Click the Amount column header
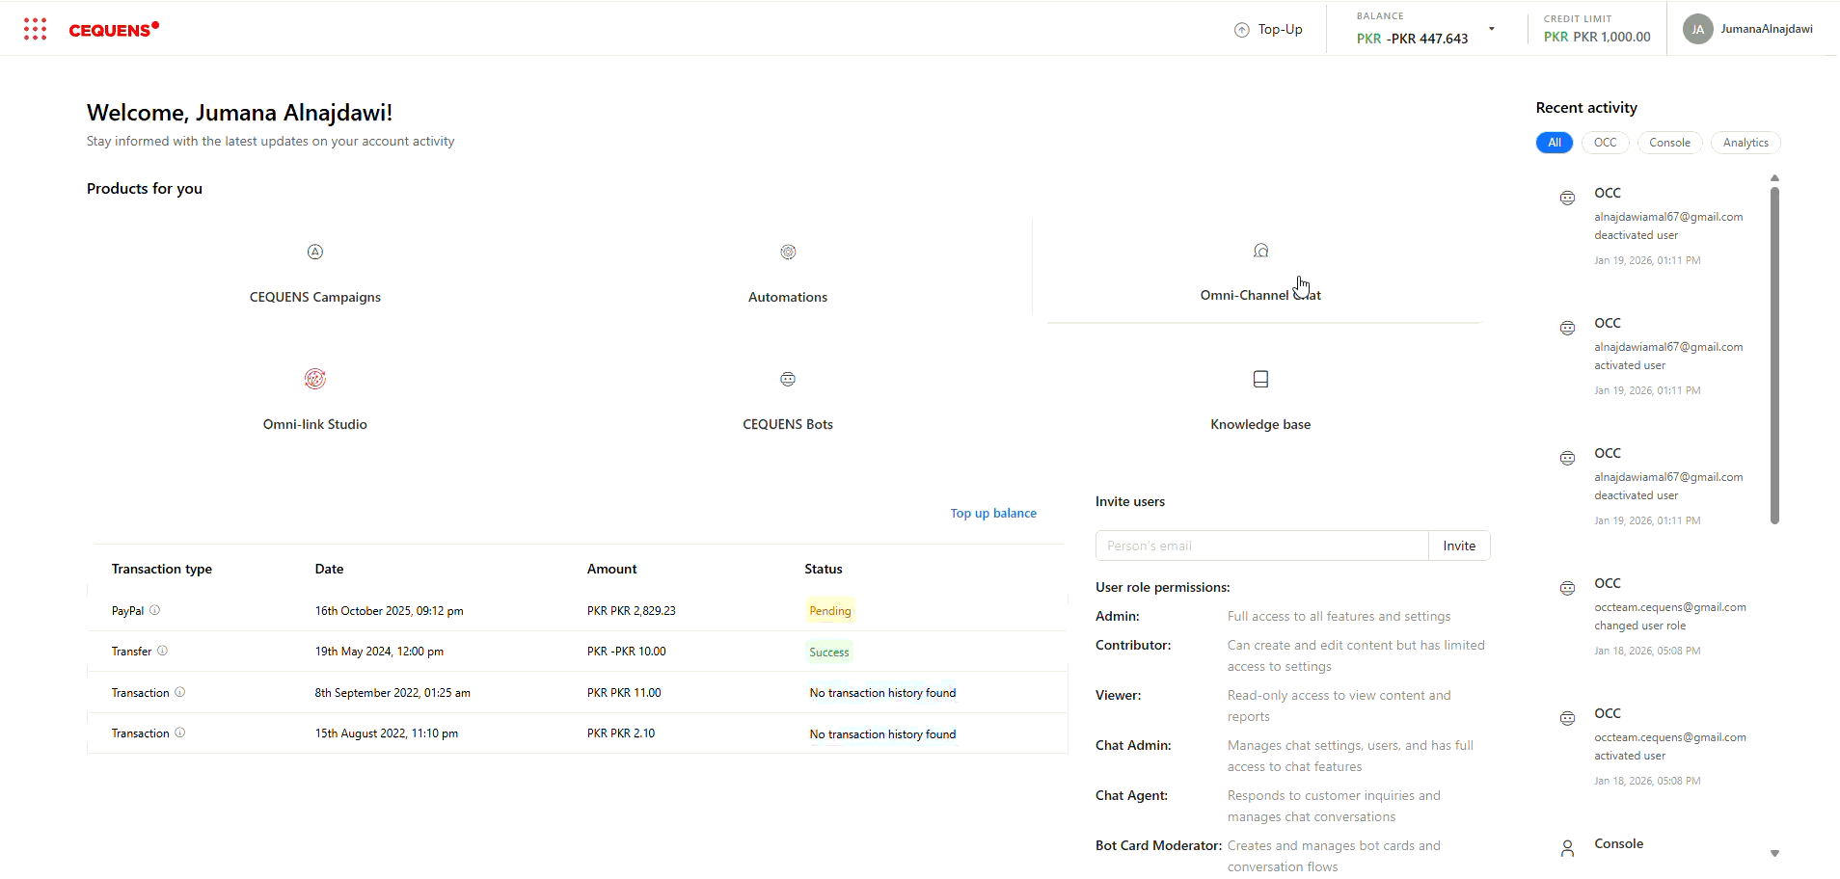 (x=612, y=569)
